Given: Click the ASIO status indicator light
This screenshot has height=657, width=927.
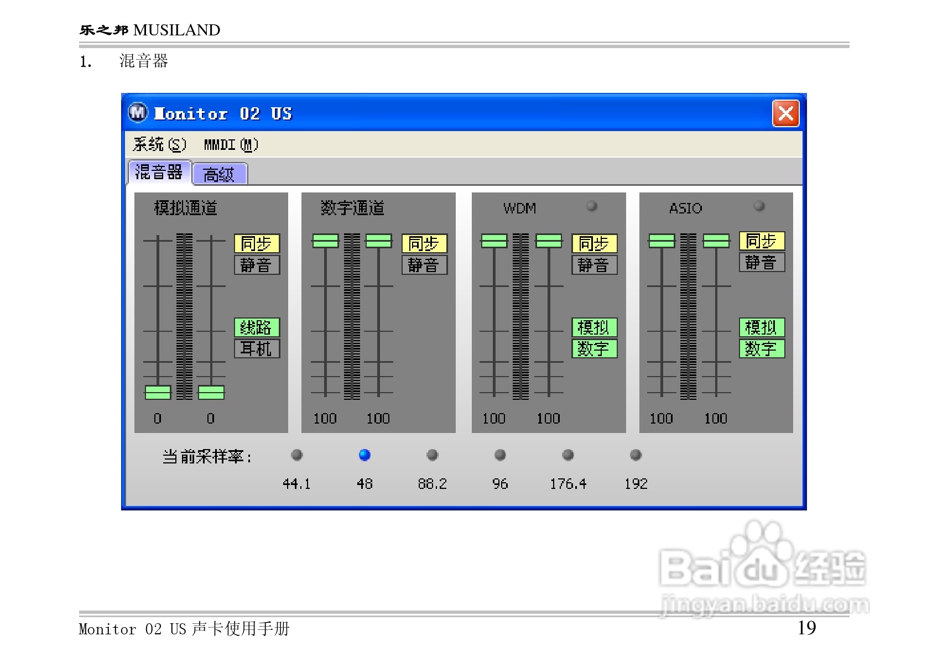Looking at the screenshot, I should [760, 206].
